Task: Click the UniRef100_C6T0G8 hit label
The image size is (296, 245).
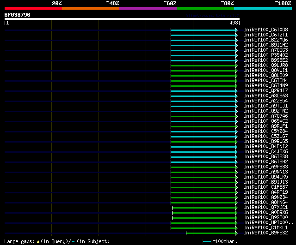Action: 265,30
